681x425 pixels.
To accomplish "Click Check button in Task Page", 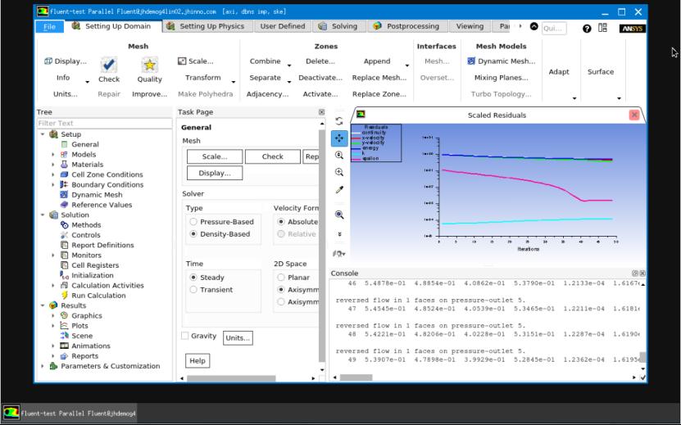I will (x=272, y=156).
